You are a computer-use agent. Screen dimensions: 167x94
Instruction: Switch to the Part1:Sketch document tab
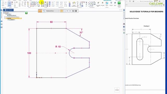[x=8, y=10]
